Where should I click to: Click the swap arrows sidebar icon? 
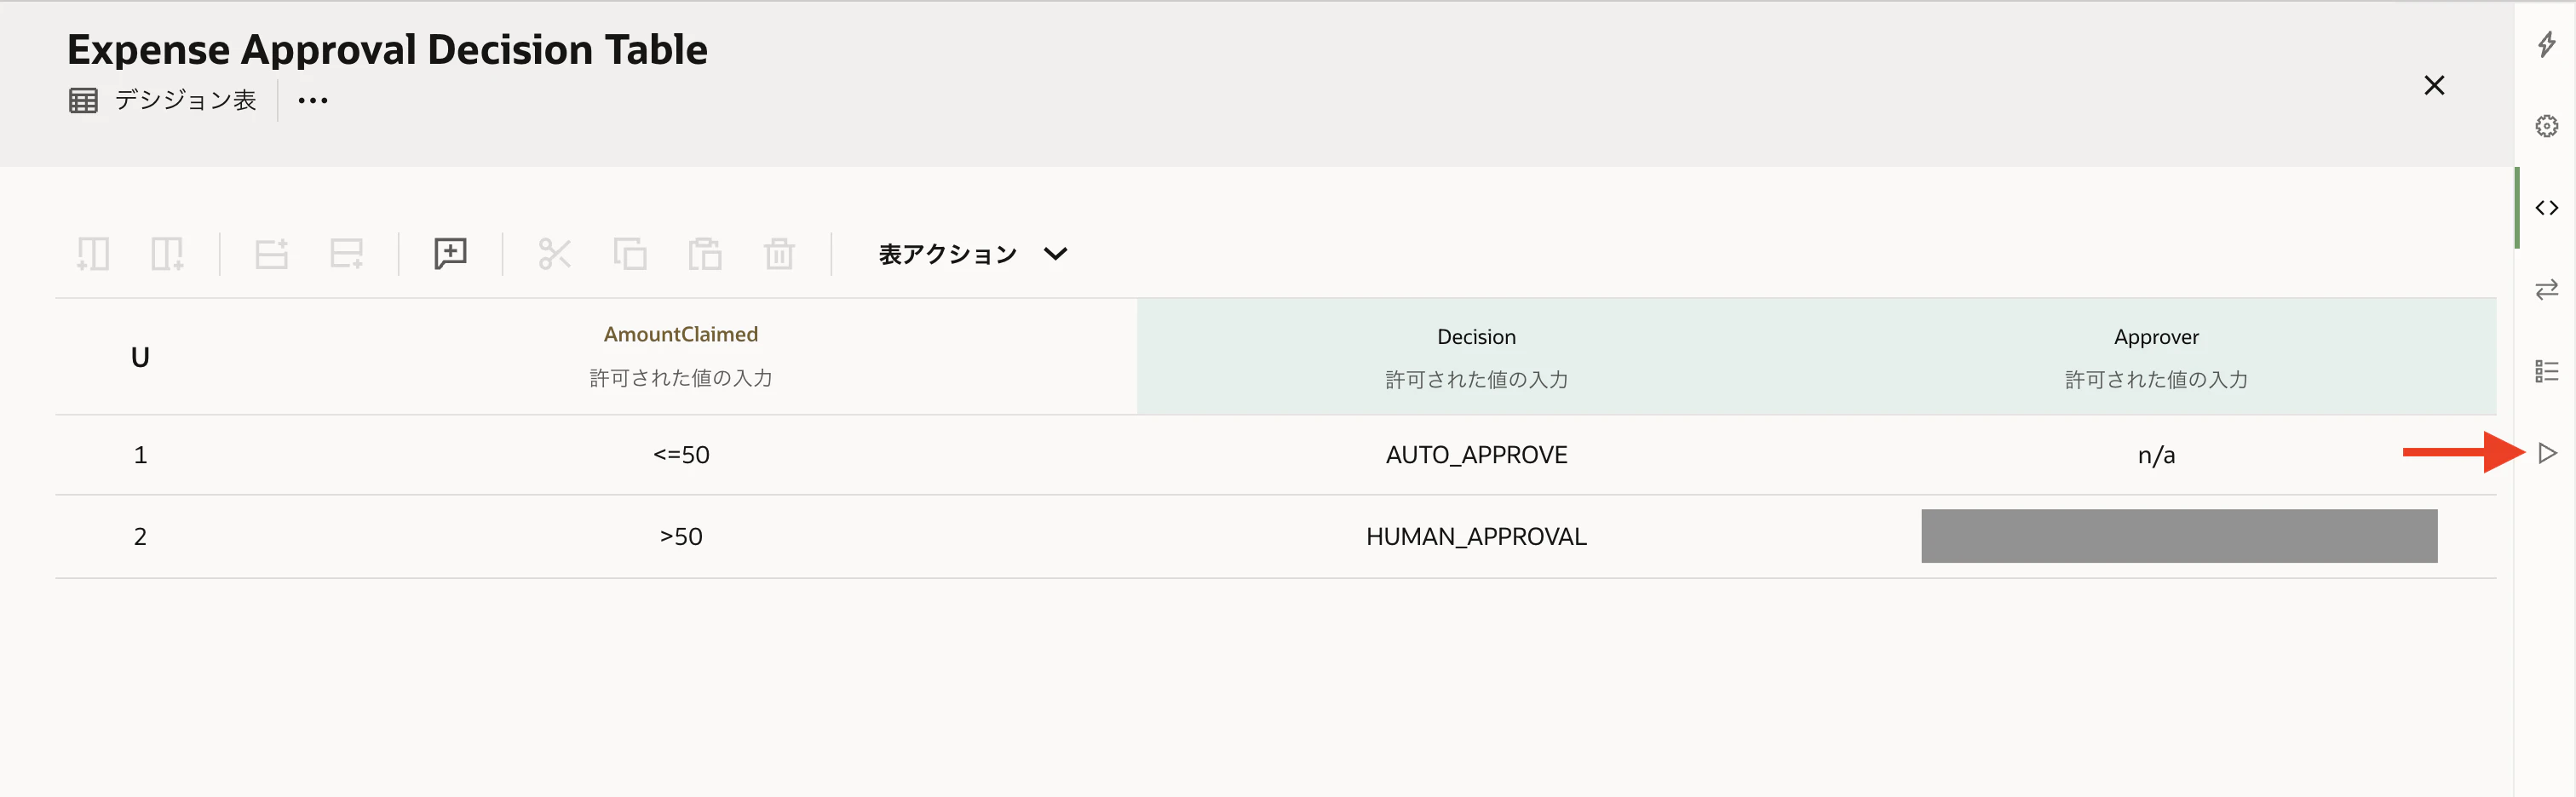(x=2547, y=289)
